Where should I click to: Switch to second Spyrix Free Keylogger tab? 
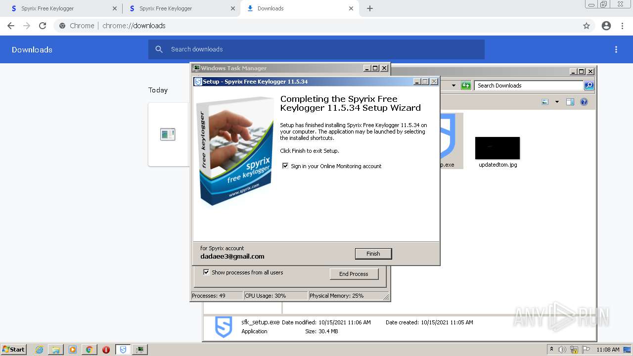(181, 8)
